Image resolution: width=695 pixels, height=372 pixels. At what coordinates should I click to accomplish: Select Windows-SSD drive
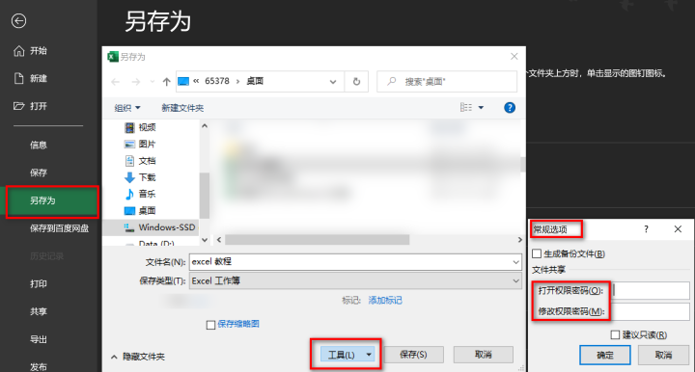click(159, 227)
